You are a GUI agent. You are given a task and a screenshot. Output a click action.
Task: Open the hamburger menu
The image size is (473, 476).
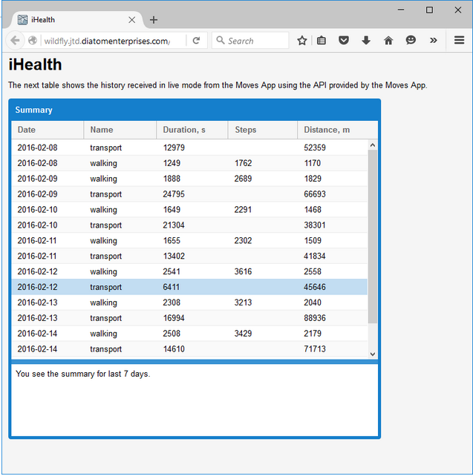(460, 41)
